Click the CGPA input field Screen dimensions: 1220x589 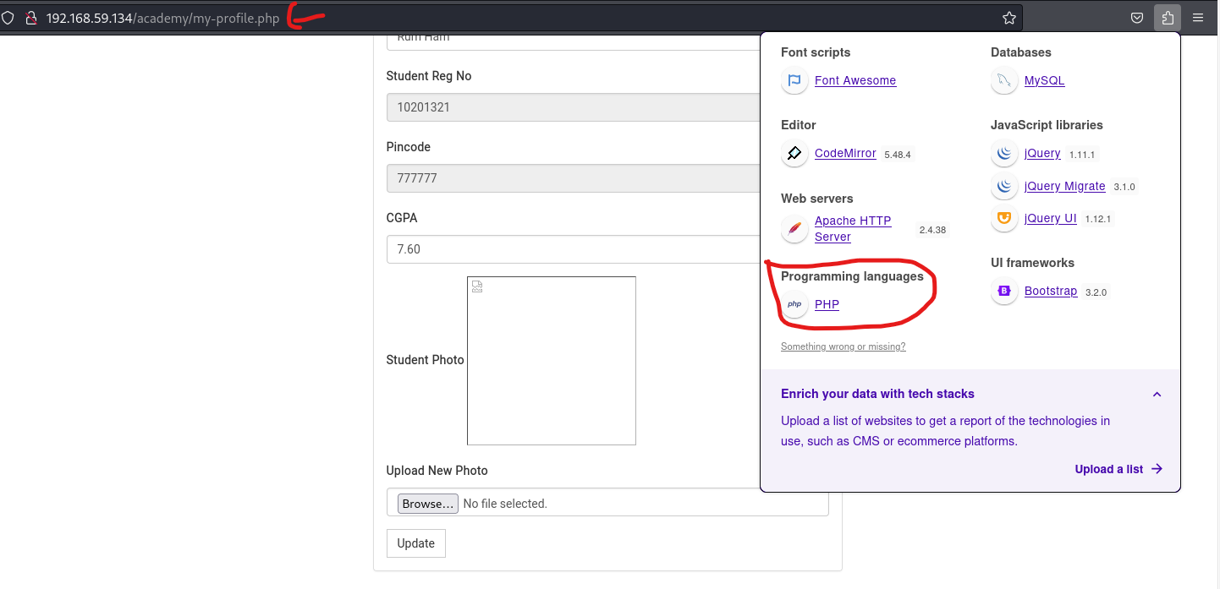tap(574, 249)
